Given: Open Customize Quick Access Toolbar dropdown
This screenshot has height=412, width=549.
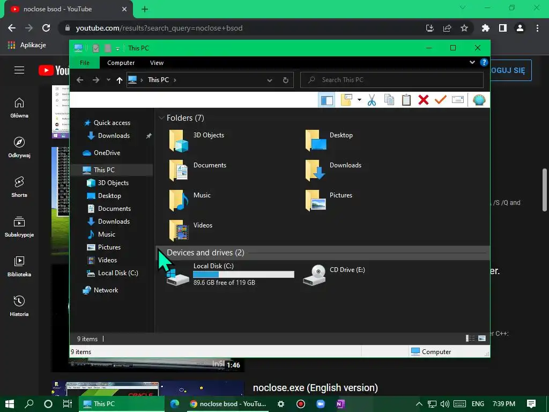Looking at the screenshot, I should pos(117,48).
